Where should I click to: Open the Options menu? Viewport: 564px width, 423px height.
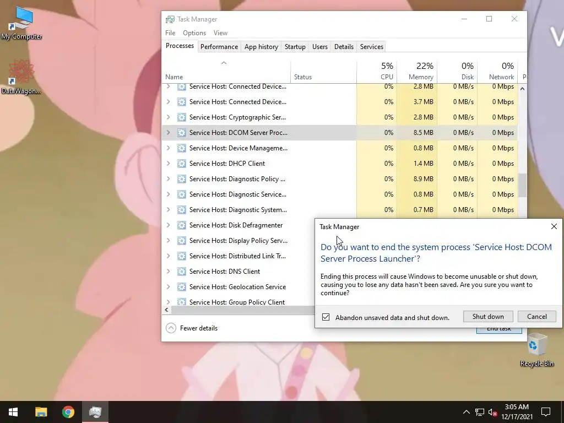tap(194, 32)
